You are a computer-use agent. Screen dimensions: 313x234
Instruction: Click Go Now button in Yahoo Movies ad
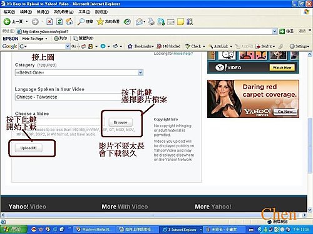285,112
